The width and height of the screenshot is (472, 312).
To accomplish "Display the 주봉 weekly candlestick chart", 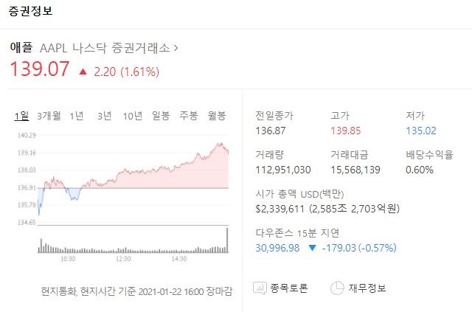I will (x=189, y=116).
